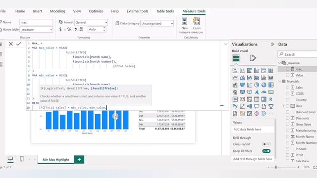Select the trophy metrics visual

click(271, 106)
